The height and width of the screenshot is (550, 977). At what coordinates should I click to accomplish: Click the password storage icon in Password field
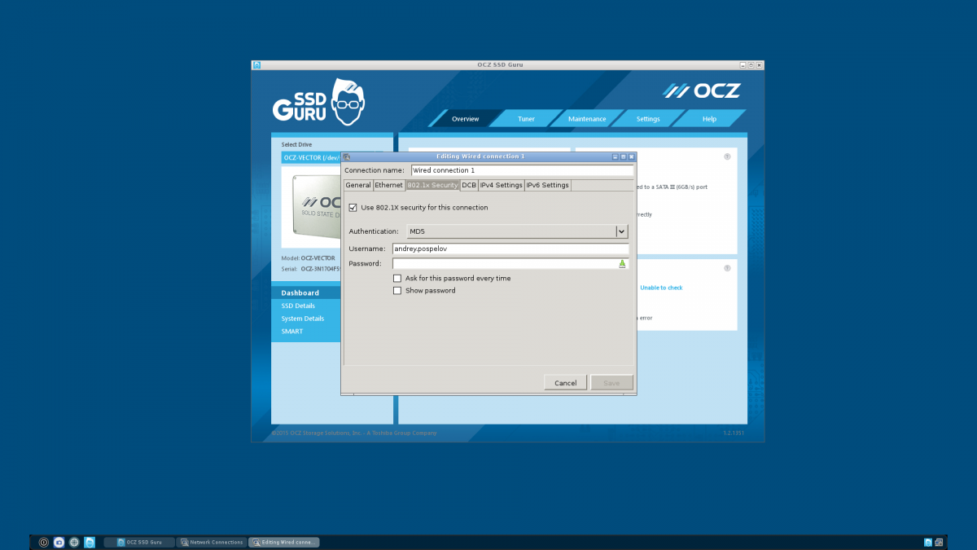click(x=622, y=264)
